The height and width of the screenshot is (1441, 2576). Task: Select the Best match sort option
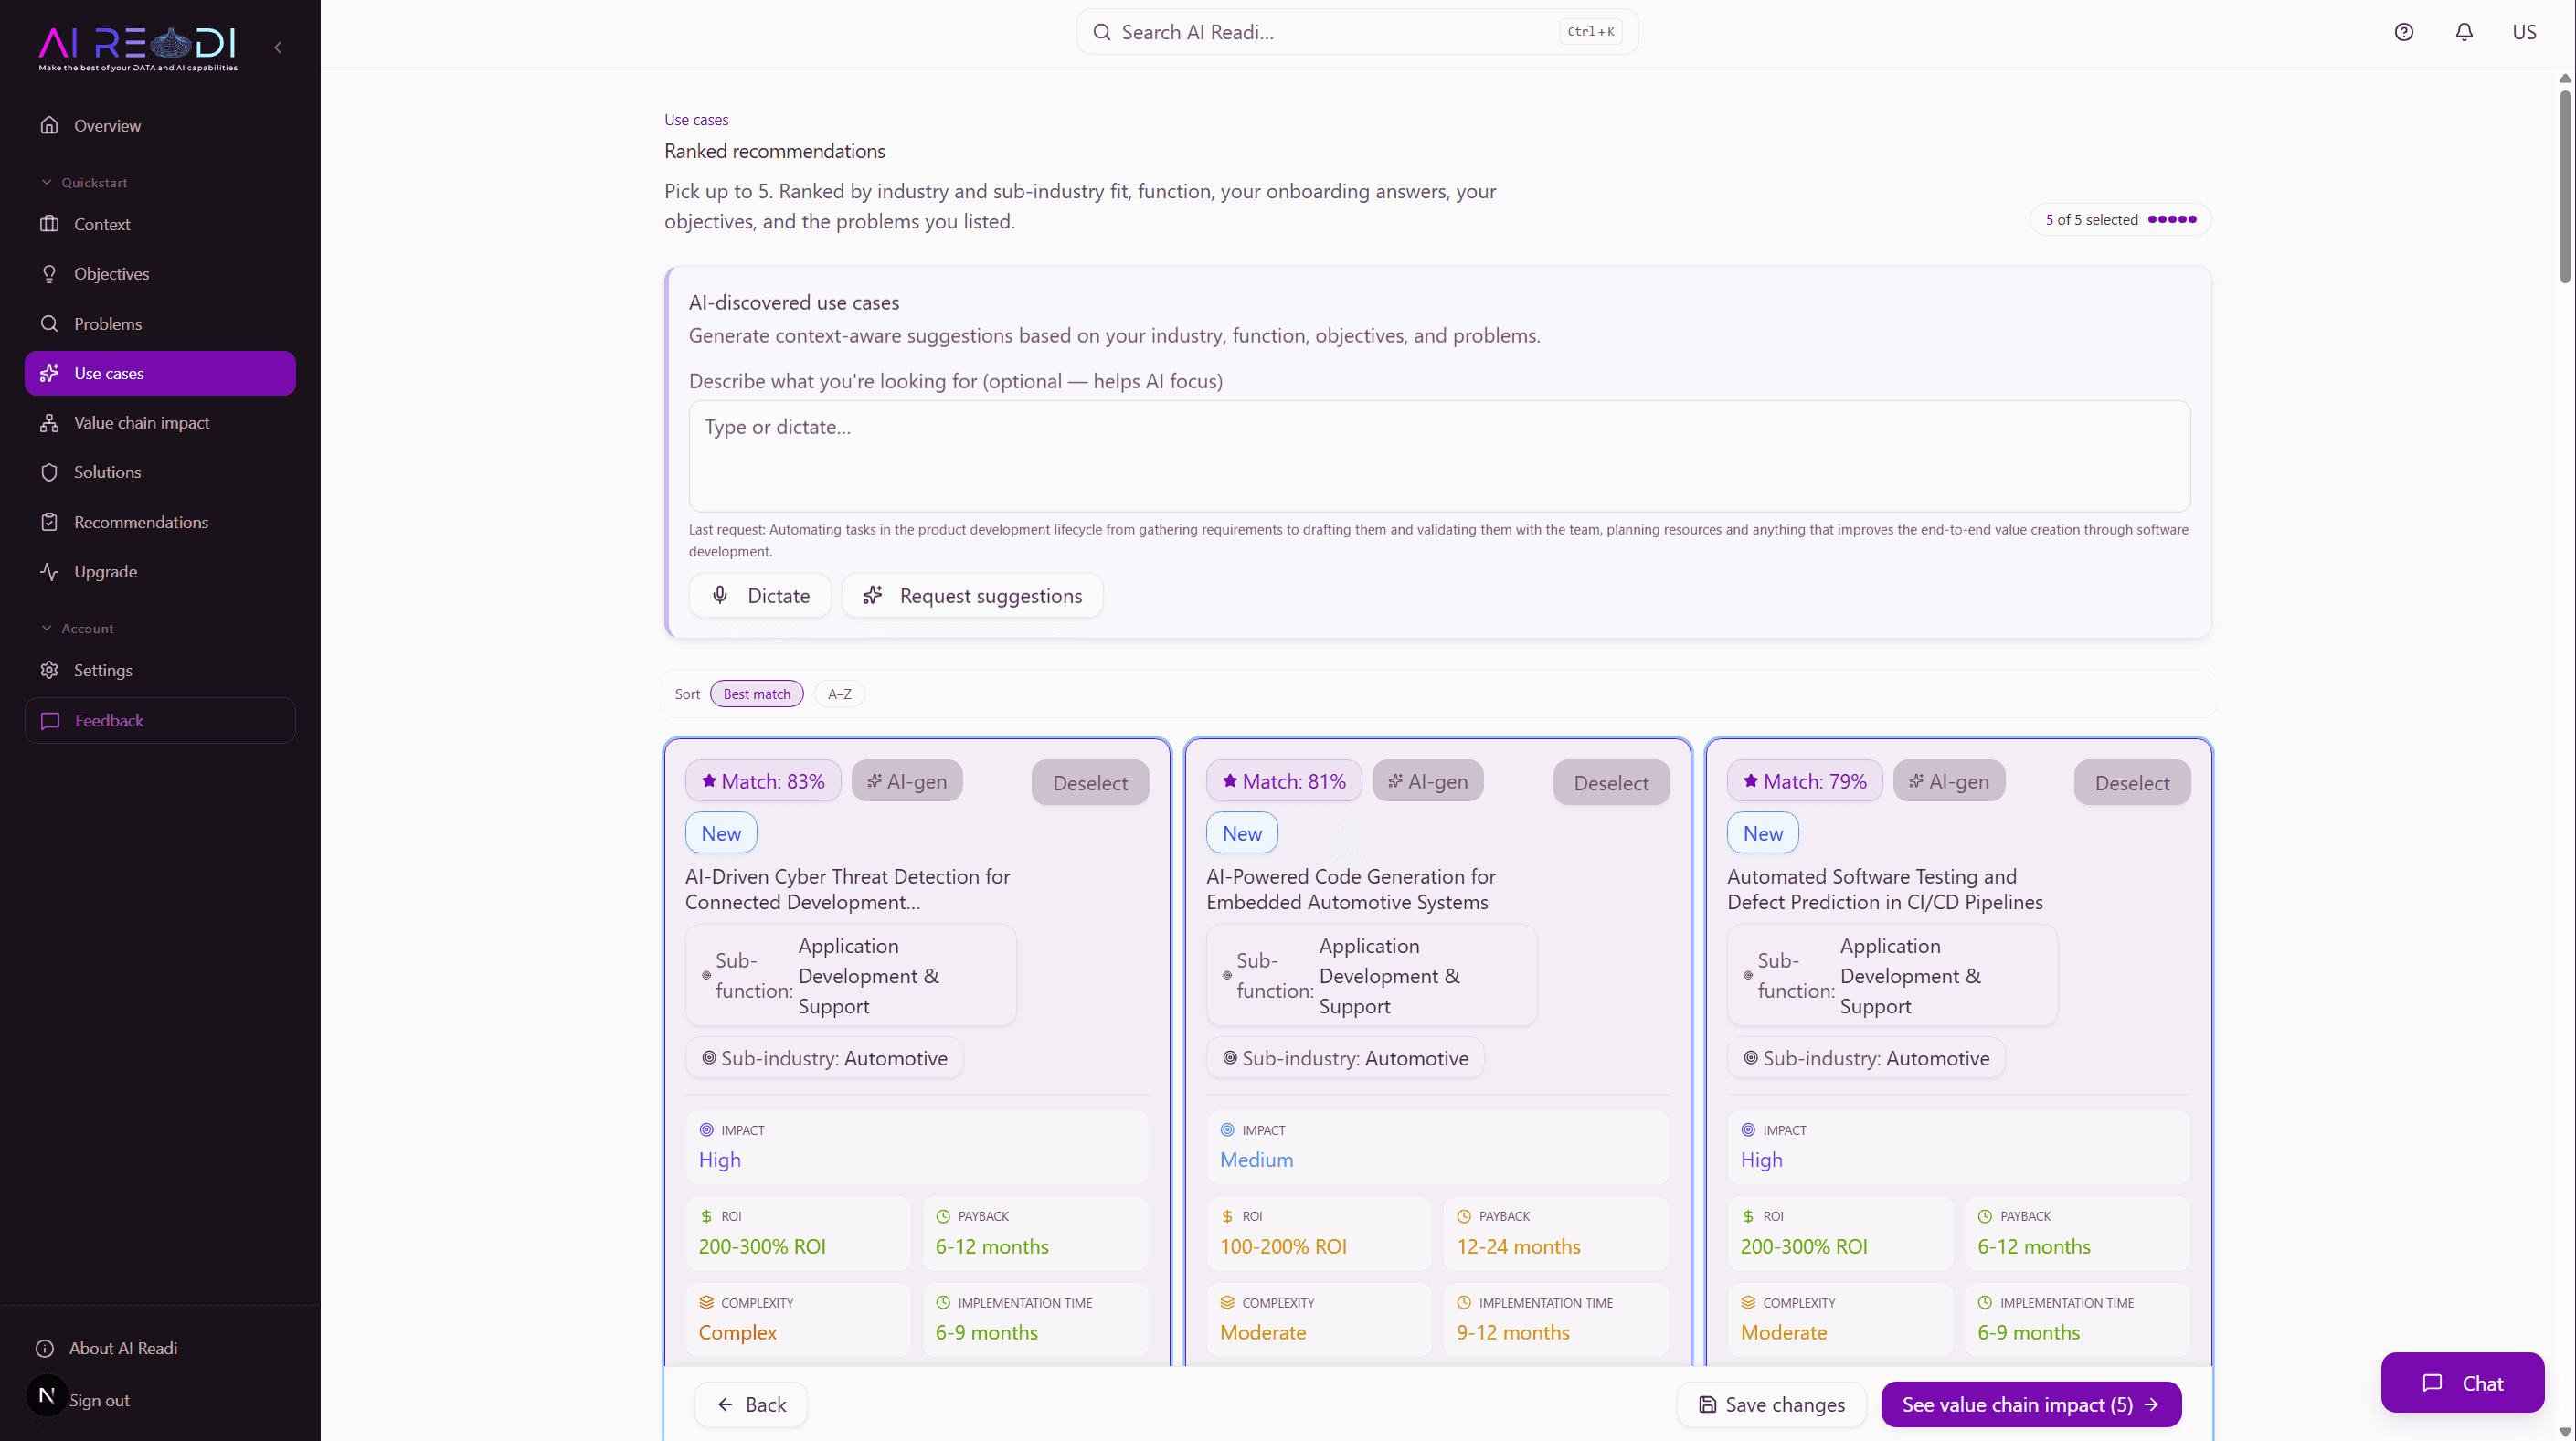pos(757,694)
